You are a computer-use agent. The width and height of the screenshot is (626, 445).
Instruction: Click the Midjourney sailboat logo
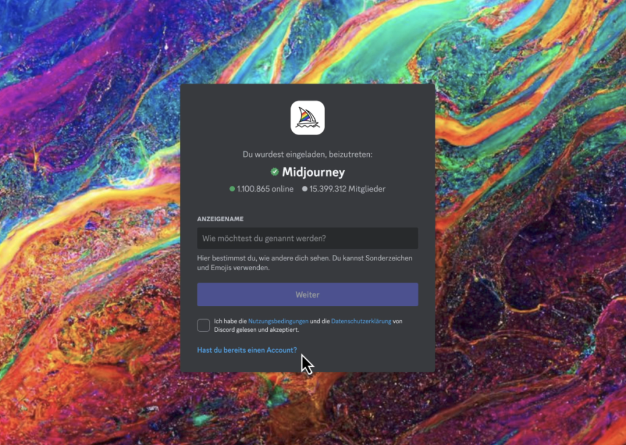307,117
